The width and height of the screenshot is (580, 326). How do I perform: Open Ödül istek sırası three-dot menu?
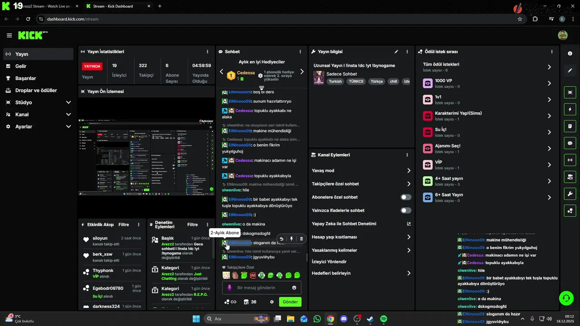tap(551, 52)
